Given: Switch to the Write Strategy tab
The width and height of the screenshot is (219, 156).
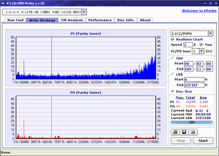Looking at the screenshot, I should pos(42,20).
